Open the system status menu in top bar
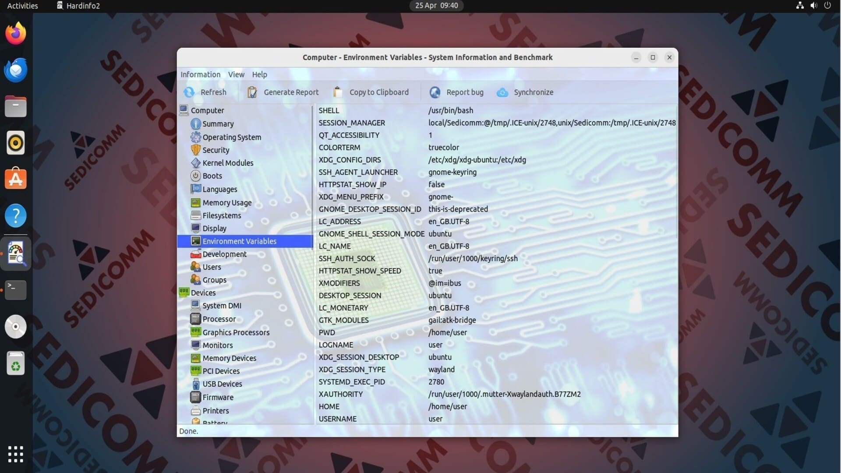 (813, 6)
